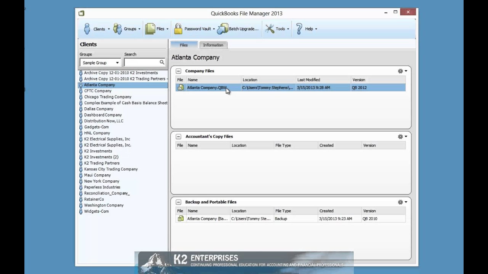Image resolution: width=488 pixels, height=274 pixels.
Task: Open the Clients toolbar icon
Action: (87, 29)
